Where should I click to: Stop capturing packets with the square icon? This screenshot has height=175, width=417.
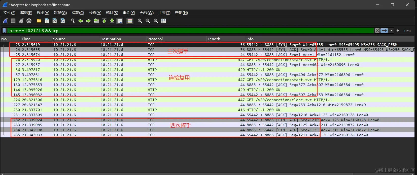tap(13, 21)
